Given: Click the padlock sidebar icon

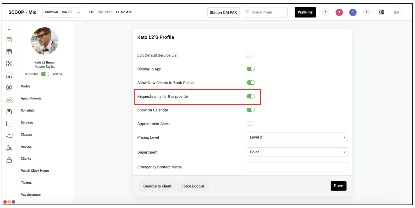Looking at the screenshot, I should point(9,160).
